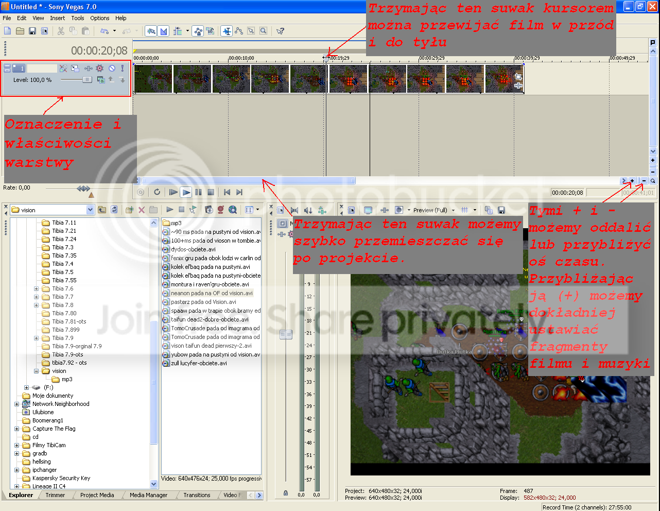
Task: Go to End of project
Action: click(239, 192)
